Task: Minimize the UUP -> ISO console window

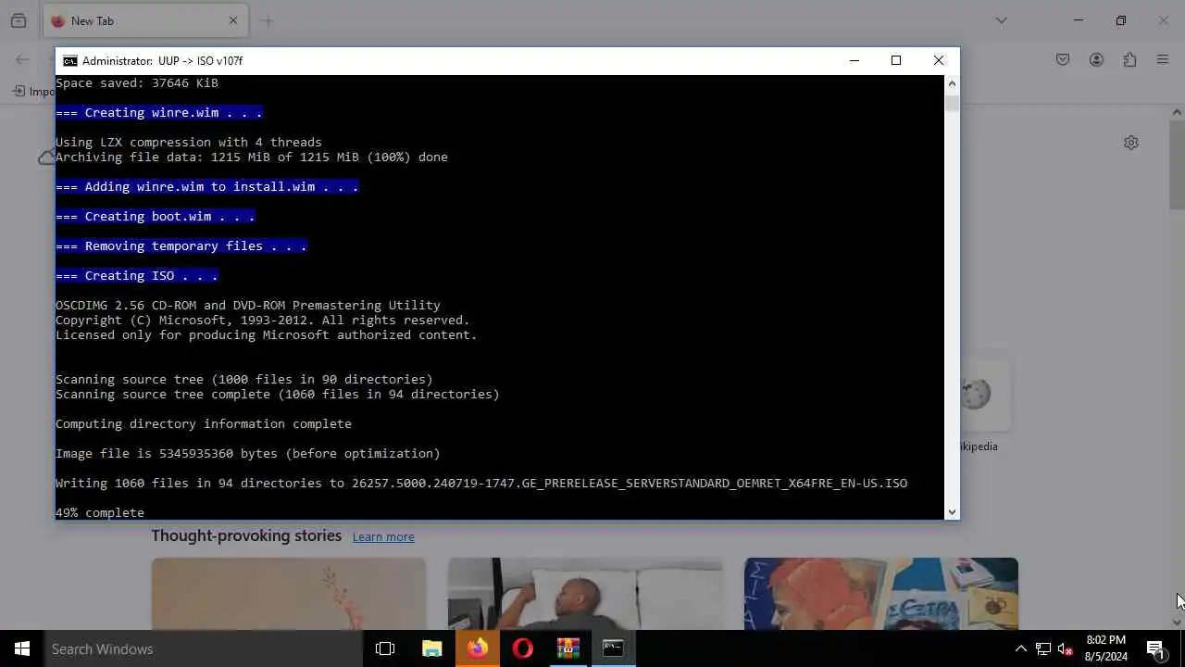Action: point(854,60)
